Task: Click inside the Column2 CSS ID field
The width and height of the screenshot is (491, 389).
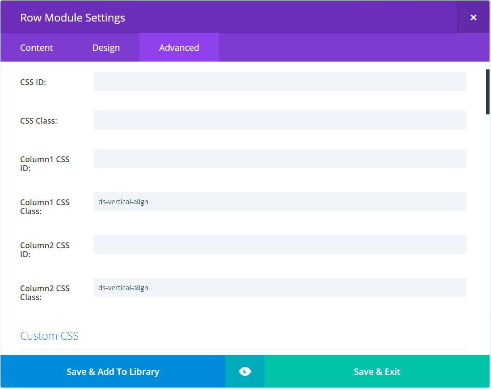Action: pos(280,244)
